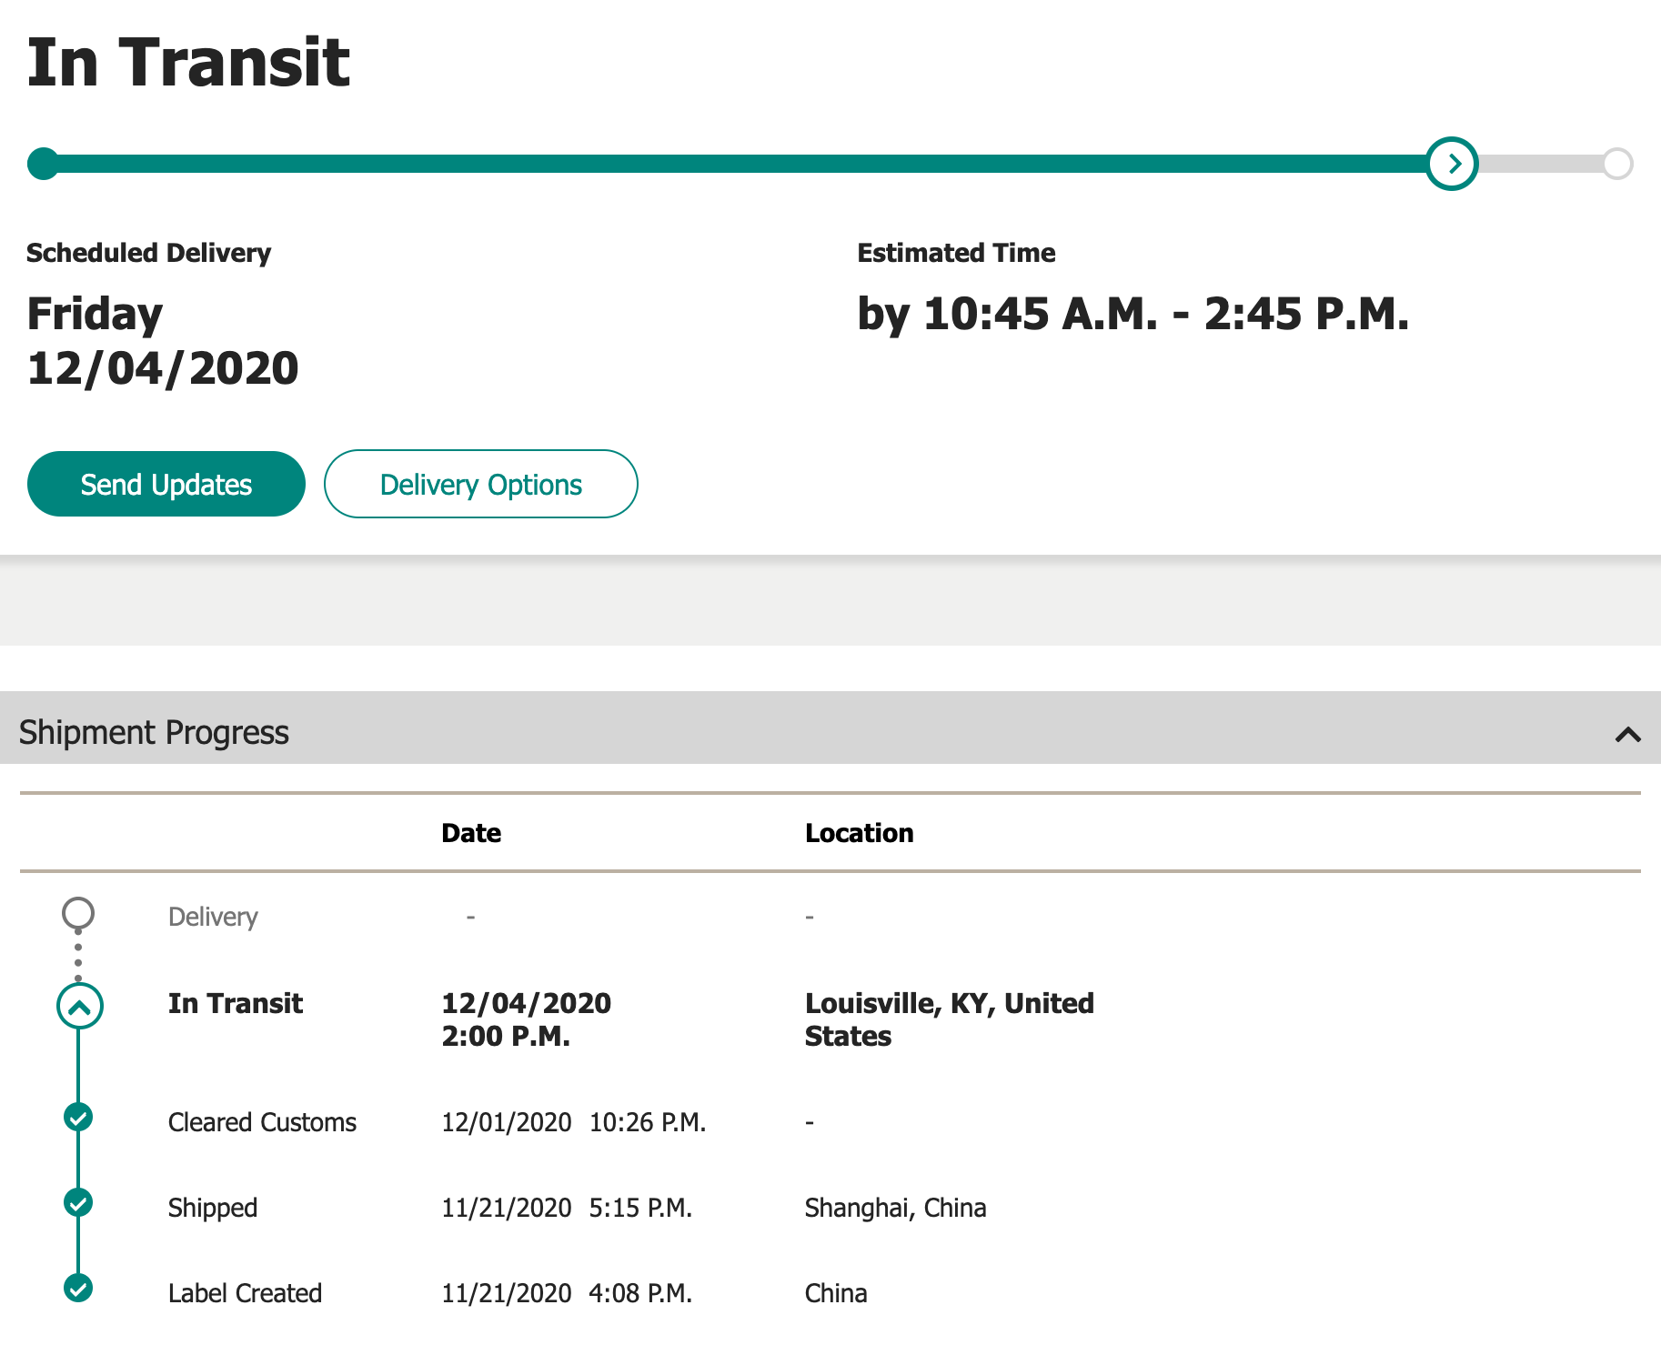The height and width of the screenshot is (1355, 1661).
Task: Click the progress bar end circle
Action: coord(1617,164)
